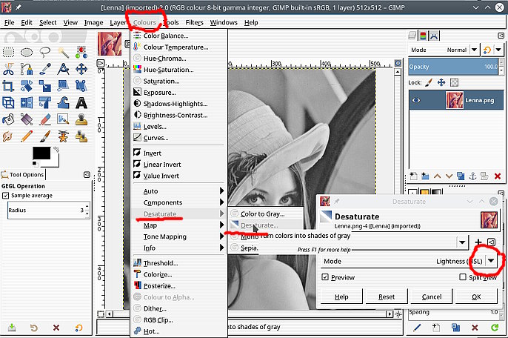Select the Move tool in toolbox
The image size is (508, 338).
[x=81, y=69]
